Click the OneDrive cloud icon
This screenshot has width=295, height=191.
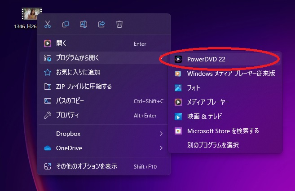point(48,148)
